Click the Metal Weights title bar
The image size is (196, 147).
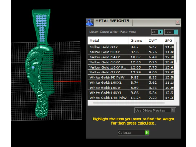[x=134, y=22]
